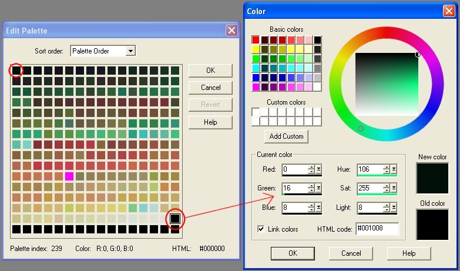Click the Old color preview swatch
Viewport: 460px width, 271px height.
432,225
